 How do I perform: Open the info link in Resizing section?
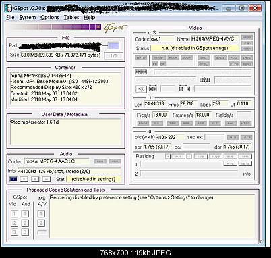(x=247, y=174)
